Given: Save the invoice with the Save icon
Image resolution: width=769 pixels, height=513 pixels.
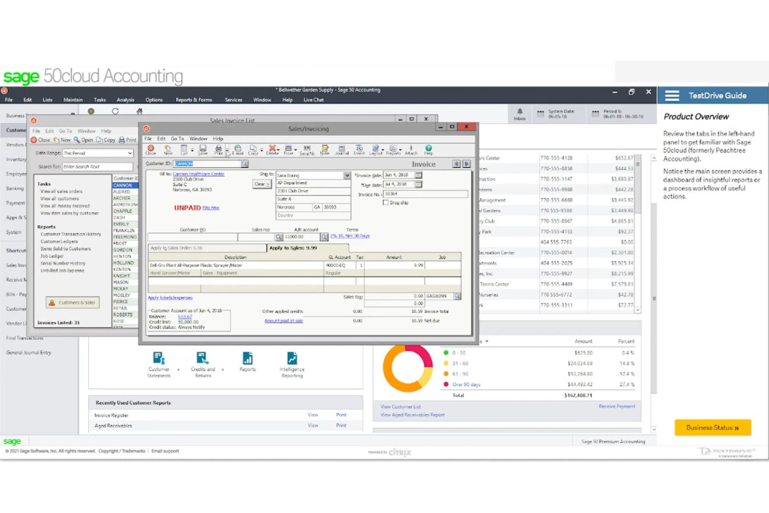Looking at the screenshot, I should click(203, 150).
